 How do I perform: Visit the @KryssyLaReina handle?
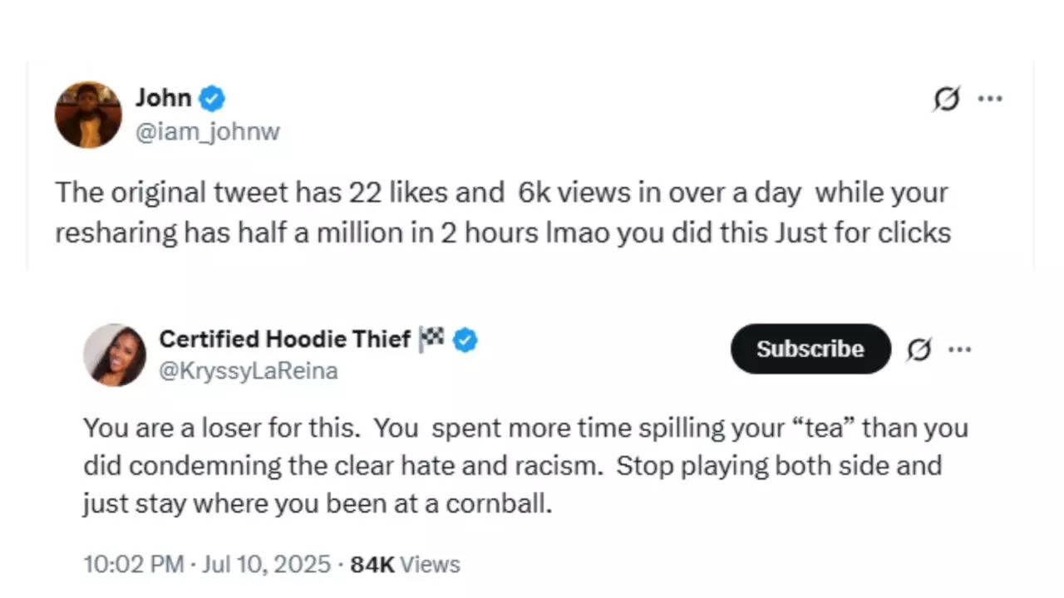(248, 370)
